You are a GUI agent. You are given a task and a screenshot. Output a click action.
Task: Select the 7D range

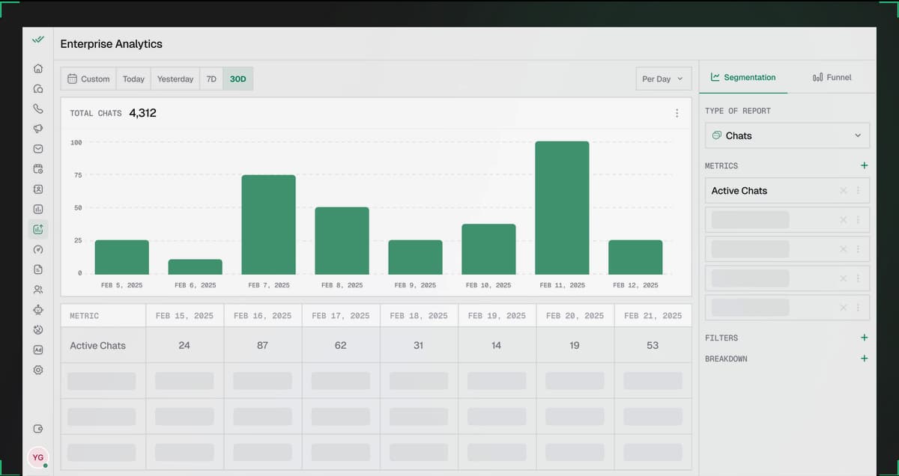tap(211, 79)
